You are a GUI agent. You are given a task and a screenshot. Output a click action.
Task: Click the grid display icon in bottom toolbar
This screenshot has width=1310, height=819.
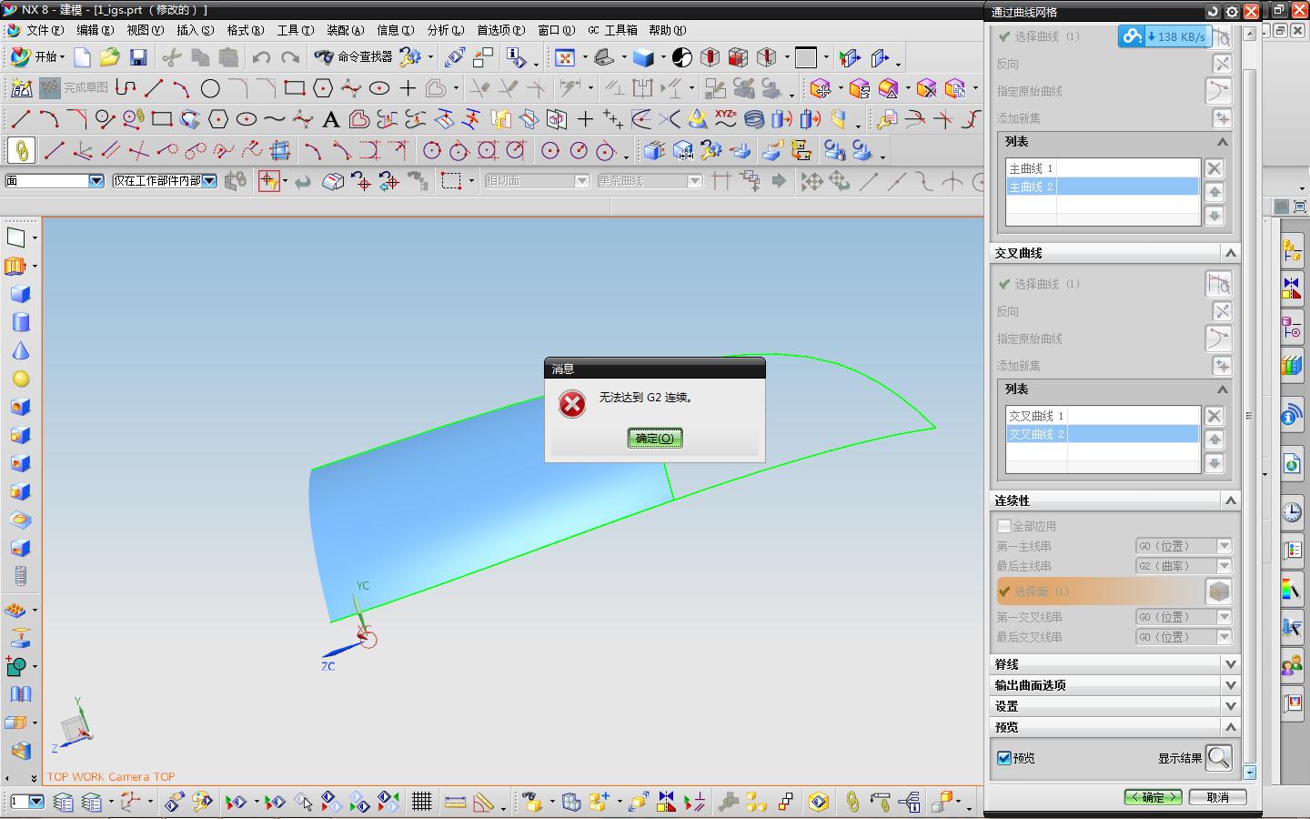(421, 802)
